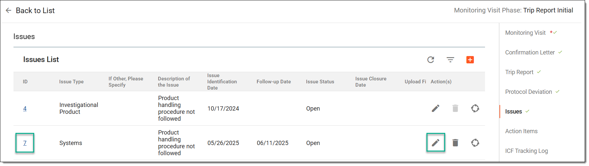This screenshot has height=166, width=589.
Task: Click the ID column header
Action: [25, 82]
